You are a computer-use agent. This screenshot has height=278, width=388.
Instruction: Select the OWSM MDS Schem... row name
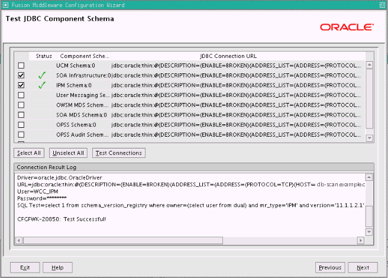82,105
